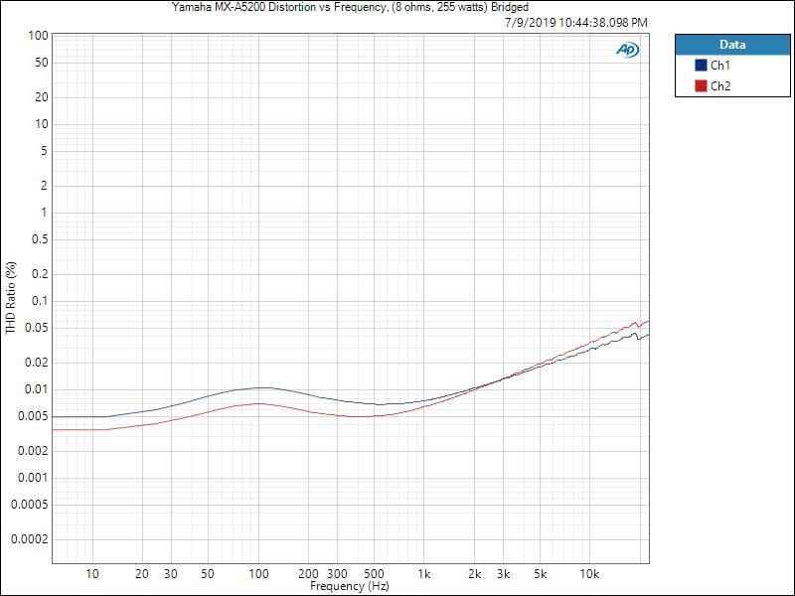
Task: Click the Frequency (Hz) axis label
Action: coord(350,587)
